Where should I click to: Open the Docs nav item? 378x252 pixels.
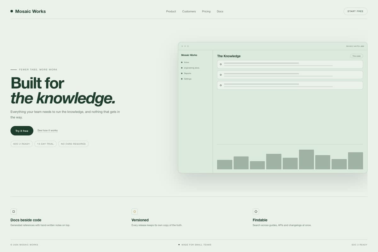220,11
